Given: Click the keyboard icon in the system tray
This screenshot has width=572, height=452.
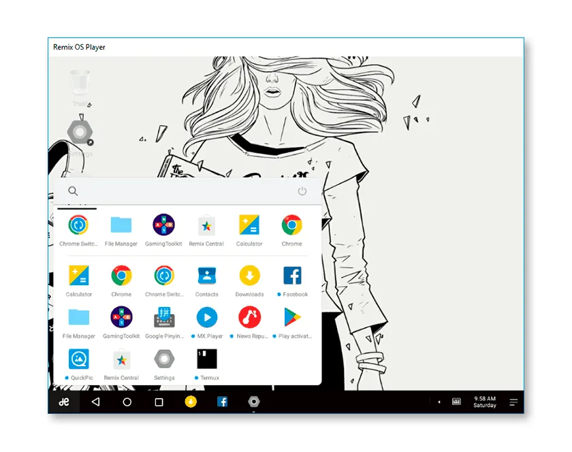Looking at the screenshot, I should (x=456, y=402).
